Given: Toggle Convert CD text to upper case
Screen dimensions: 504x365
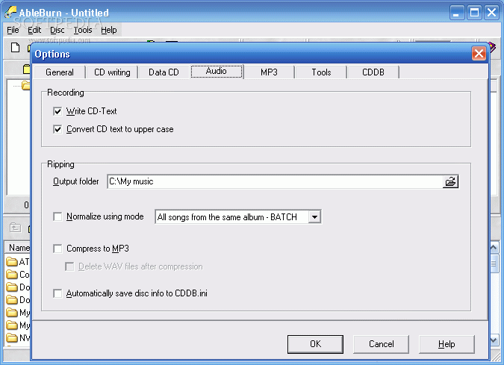Looking at the screenshot, I should (57, 129).
